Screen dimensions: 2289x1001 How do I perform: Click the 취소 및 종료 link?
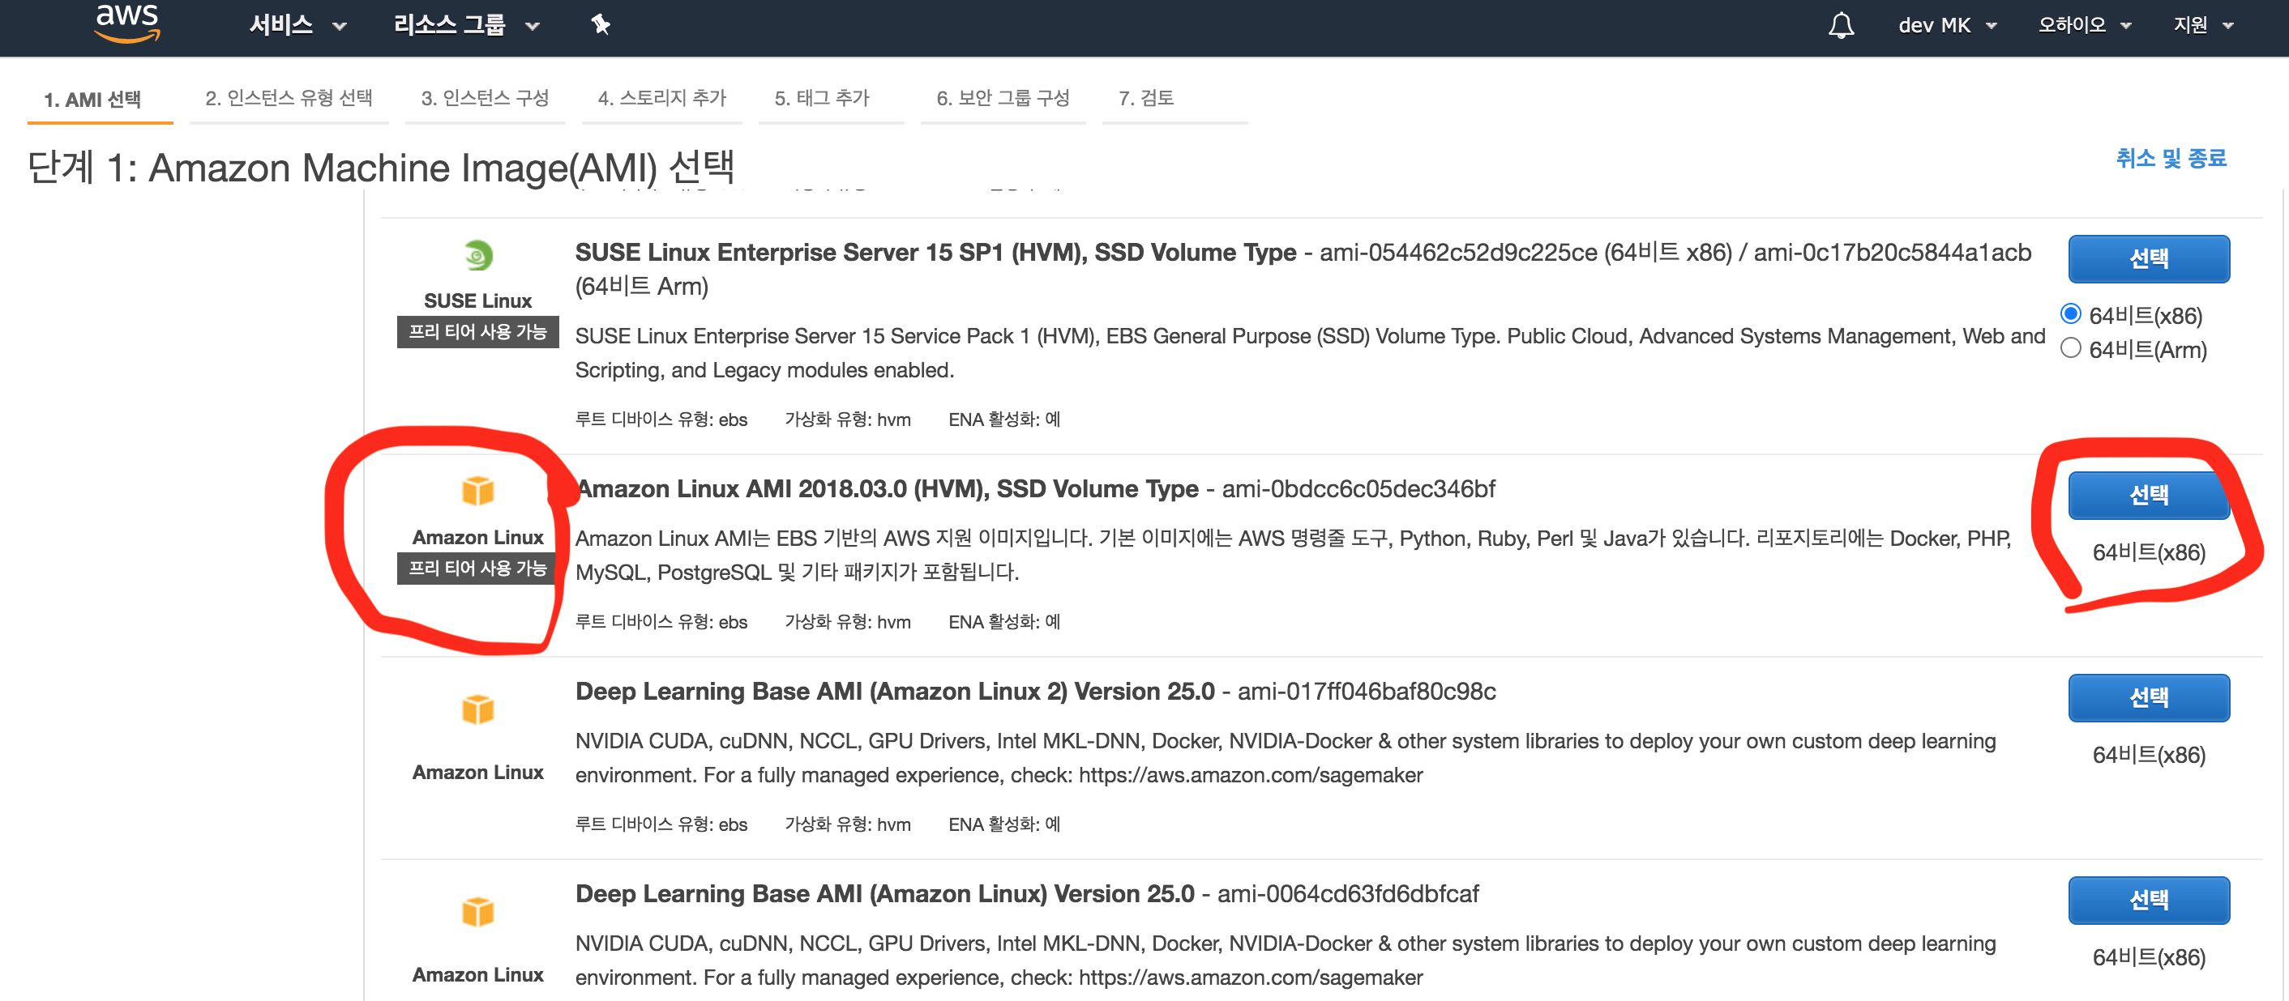[x=2170, y=158]
